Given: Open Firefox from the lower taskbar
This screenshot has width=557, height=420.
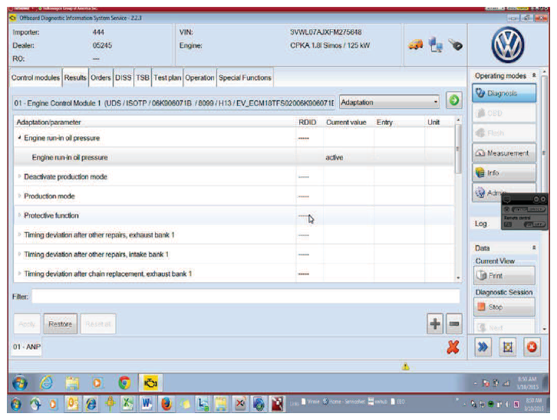Looking at the screenshot, I should (x=166, y=404).
